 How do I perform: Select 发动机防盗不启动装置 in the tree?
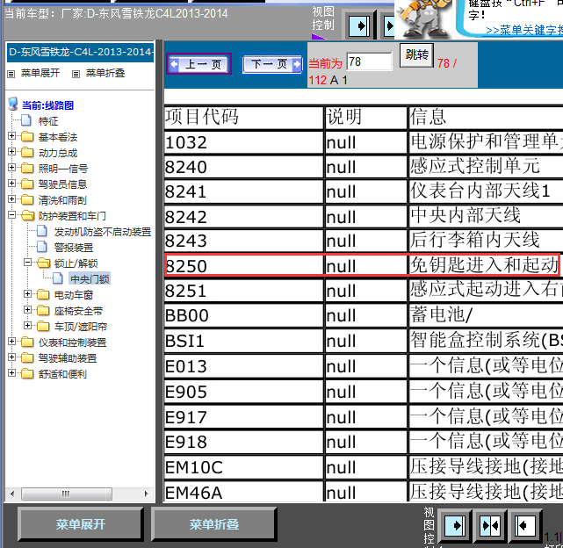(x=102, y=232)
